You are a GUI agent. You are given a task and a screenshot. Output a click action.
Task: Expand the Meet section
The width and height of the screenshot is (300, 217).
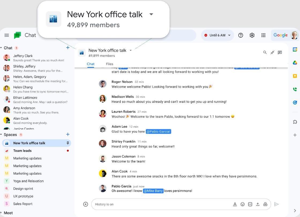pos(1,213)
